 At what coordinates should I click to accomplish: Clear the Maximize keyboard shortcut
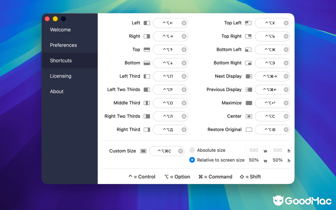pos(286,103)
